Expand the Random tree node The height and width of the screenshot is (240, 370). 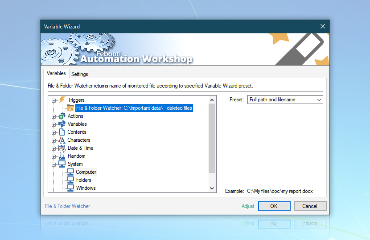(54, 156)
